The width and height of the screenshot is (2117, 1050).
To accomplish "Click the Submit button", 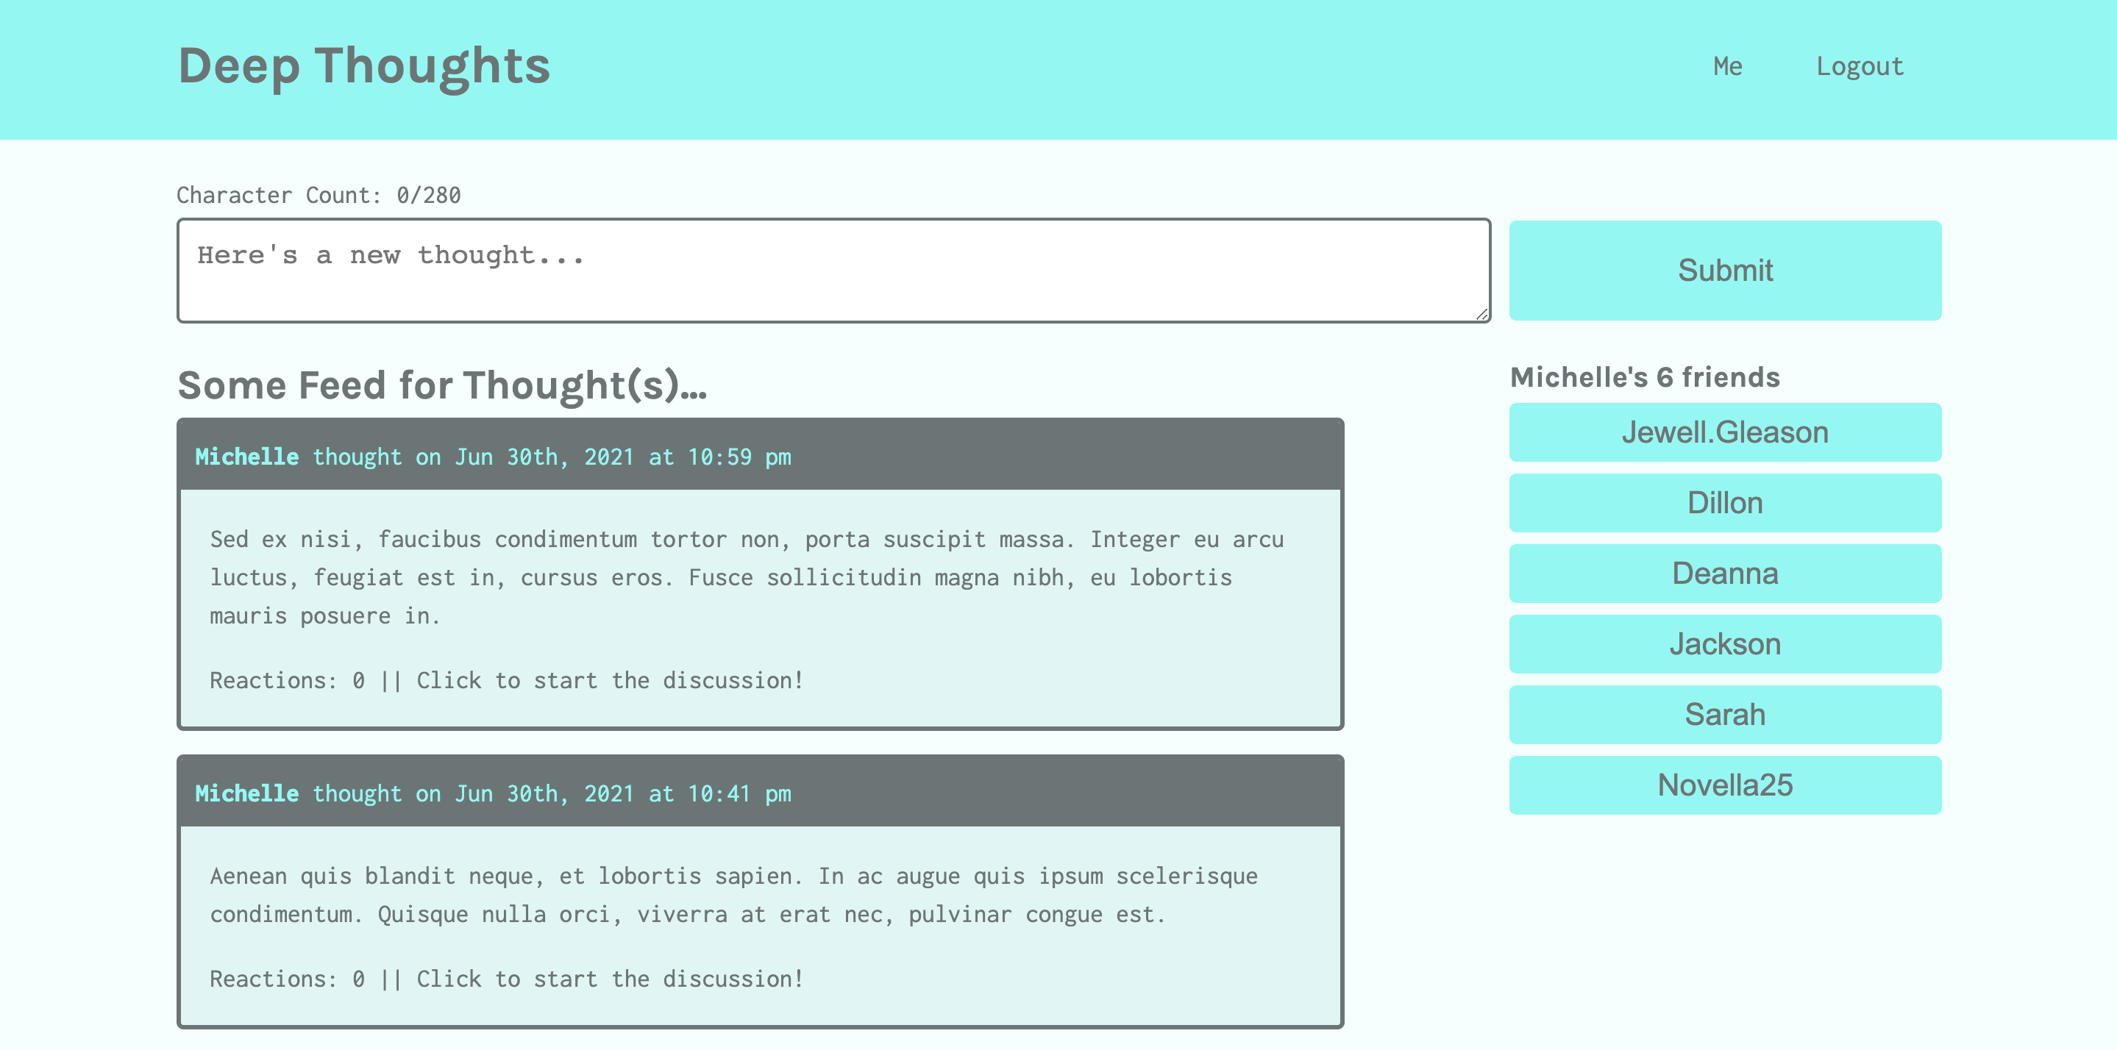I will pyautogui.click(x=1725, y=269).
